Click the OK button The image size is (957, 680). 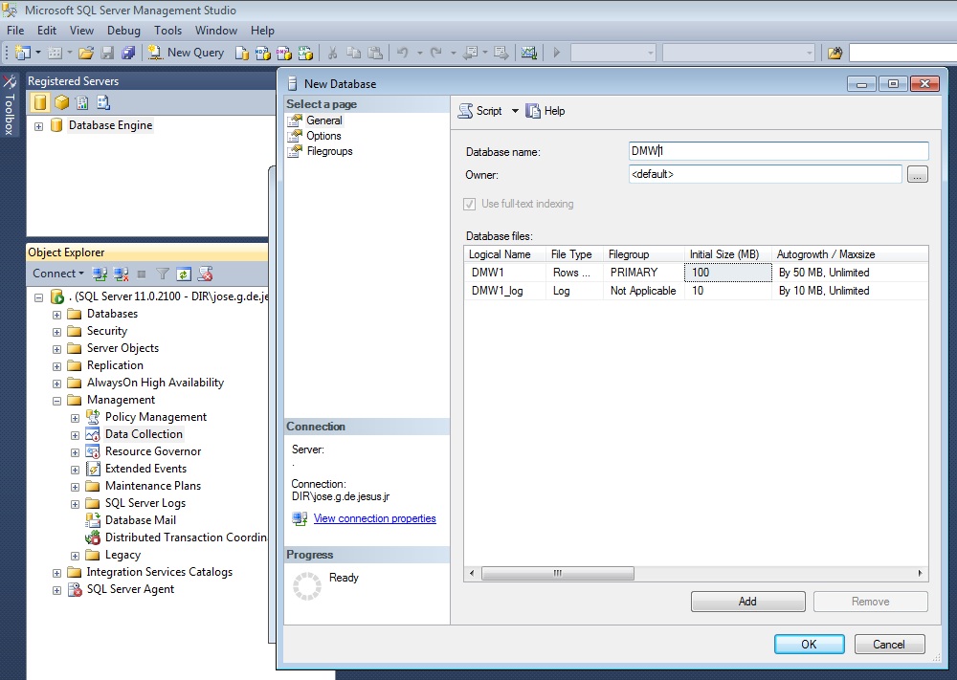tap(810, 645)
